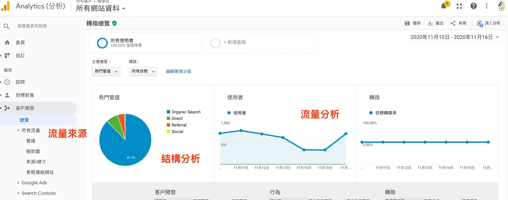Click the export download icon

(x=430, y=23)
